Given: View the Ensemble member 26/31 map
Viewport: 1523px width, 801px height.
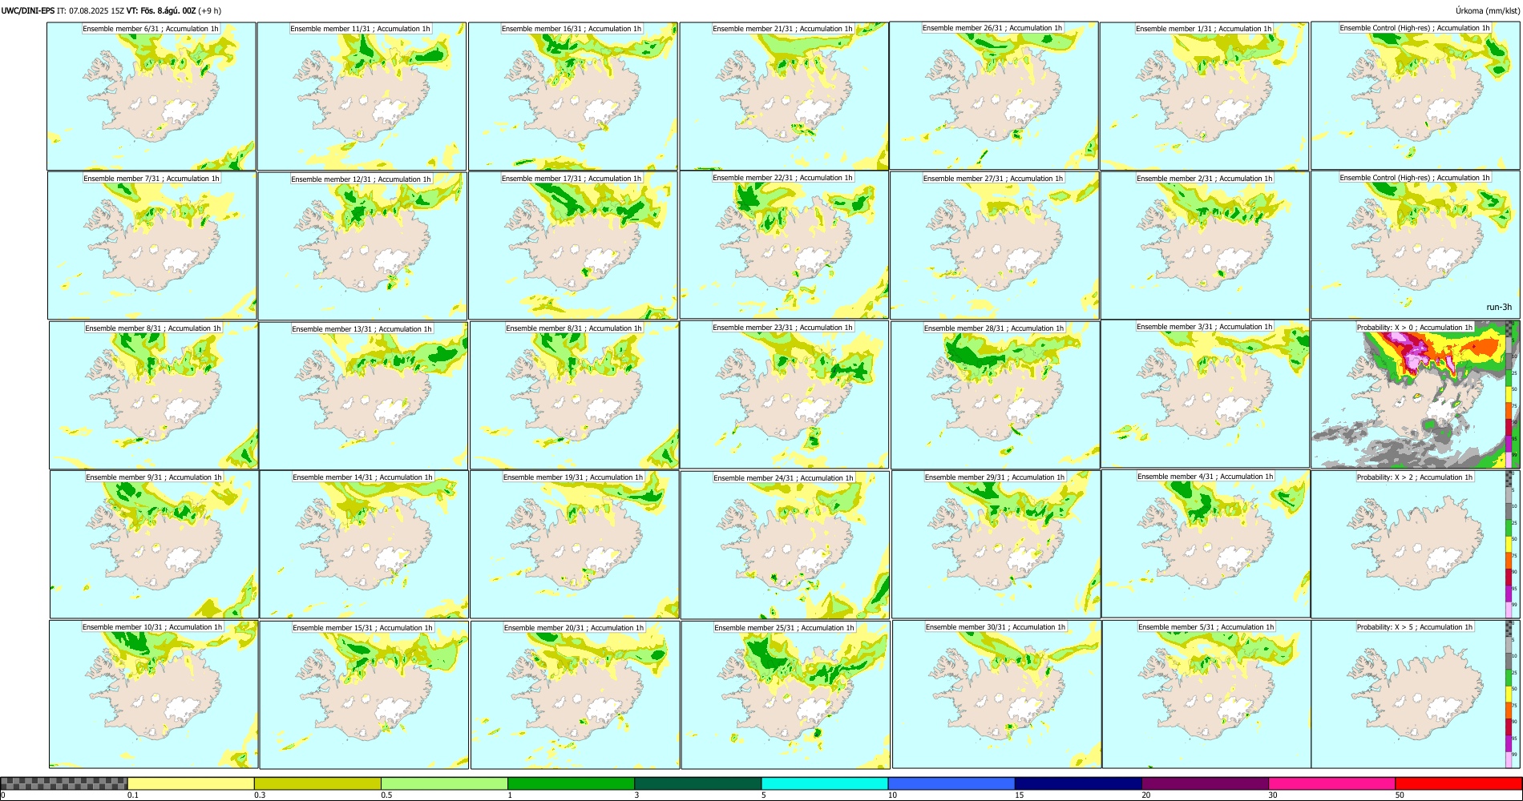Looking at the screenshot, I should pos(994,95).
